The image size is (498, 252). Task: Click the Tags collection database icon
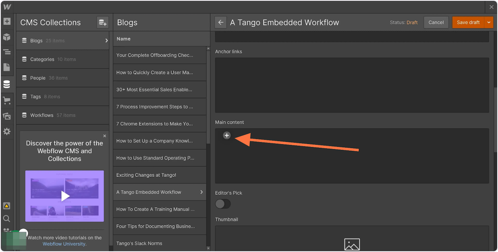point(24,97)
